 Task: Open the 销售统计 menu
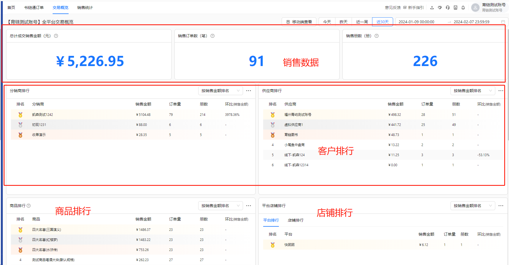pyautogui.click(x=85, y=8)
